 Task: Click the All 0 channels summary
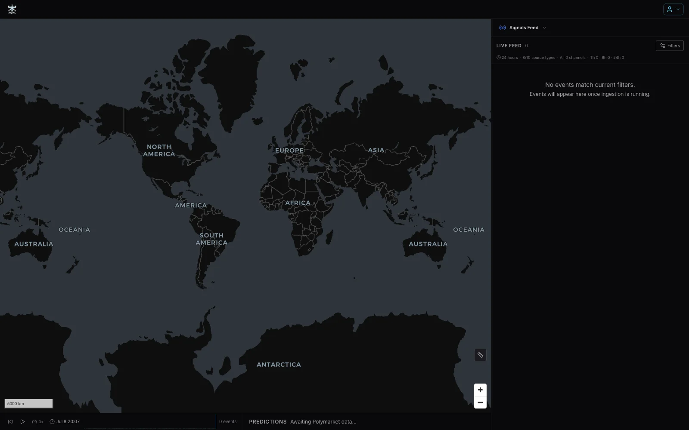(x=572, y=58)
